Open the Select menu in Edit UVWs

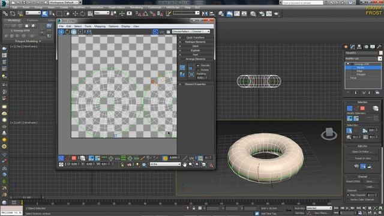click(77, 26)
